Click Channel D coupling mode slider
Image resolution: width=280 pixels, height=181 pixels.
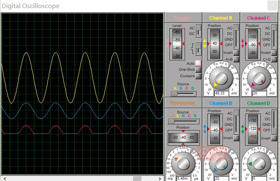click(274, 122)
